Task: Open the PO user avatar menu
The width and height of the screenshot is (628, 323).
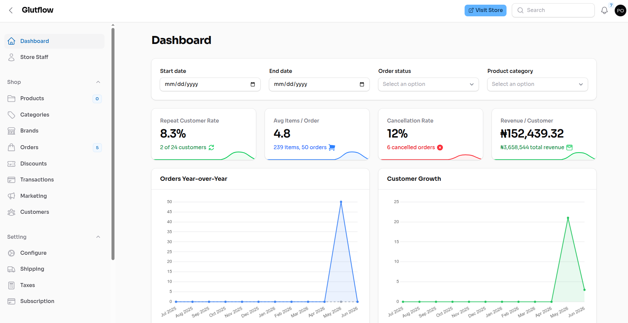Action: pos(620,10)
